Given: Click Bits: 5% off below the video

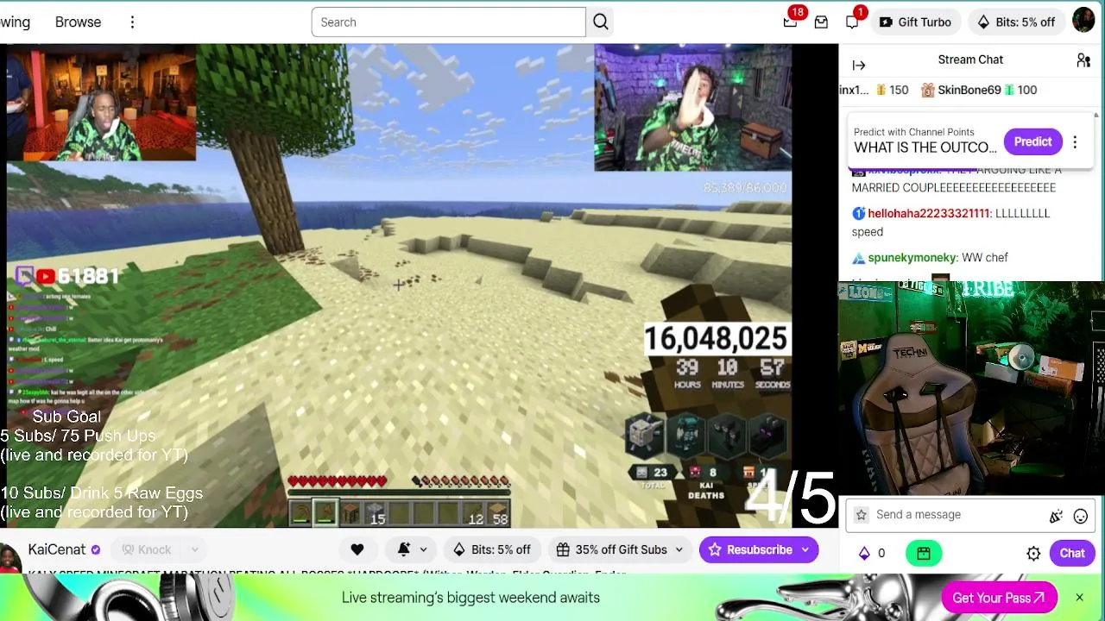Looking at the screenshot, I should [491, 550].
